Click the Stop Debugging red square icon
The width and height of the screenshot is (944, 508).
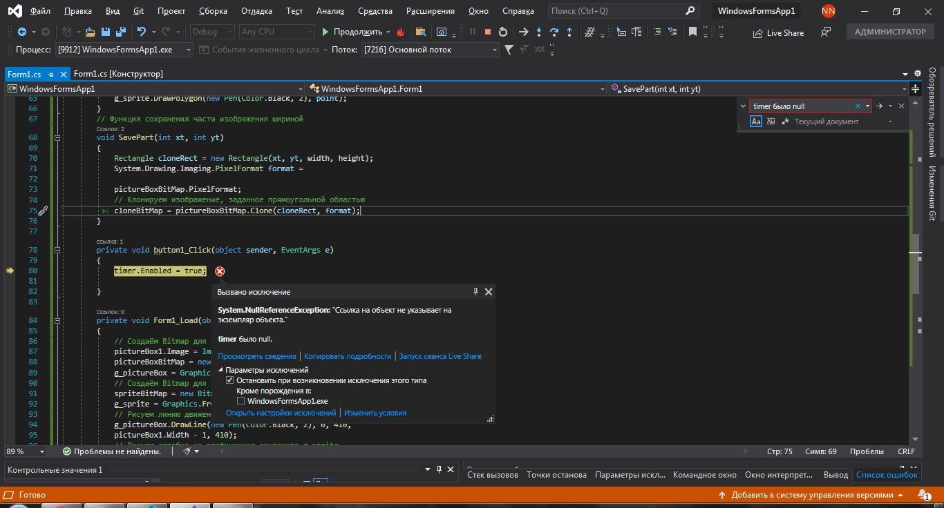[488, 32]
